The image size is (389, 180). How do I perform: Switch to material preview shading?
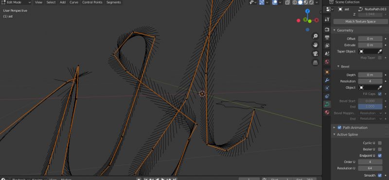point(306,2)
